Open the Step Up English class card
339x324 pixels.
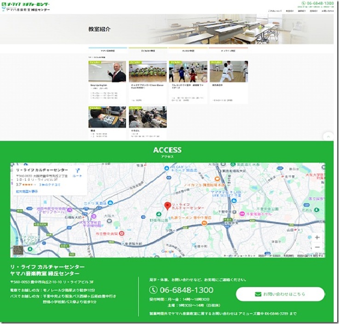pyautogui.click(x=107, y=81)
